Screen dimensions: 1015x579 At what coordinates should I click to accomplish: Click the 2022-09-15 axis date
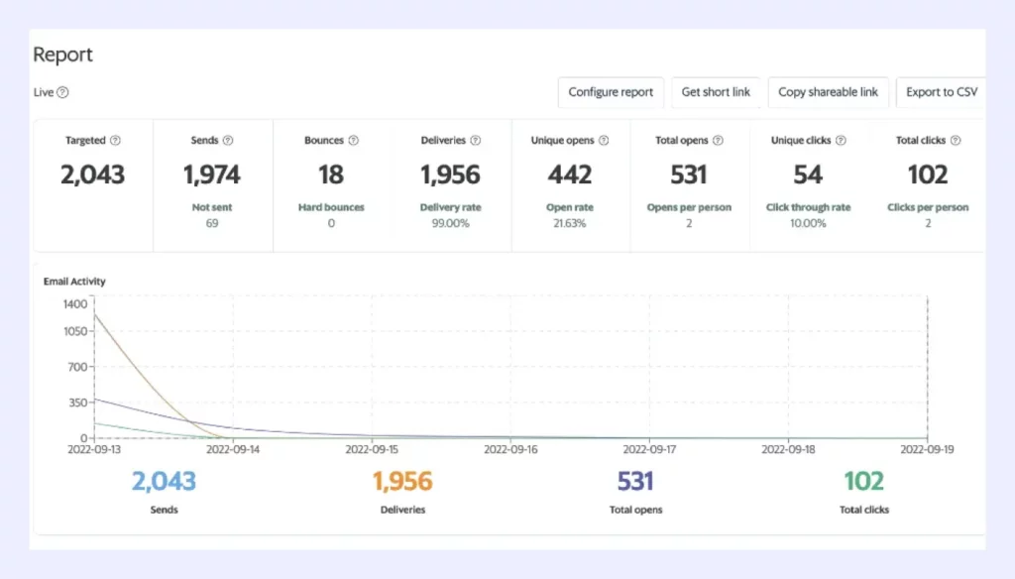[373, 449]
